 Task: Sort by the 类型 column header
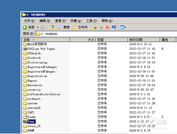pos(112,40)
